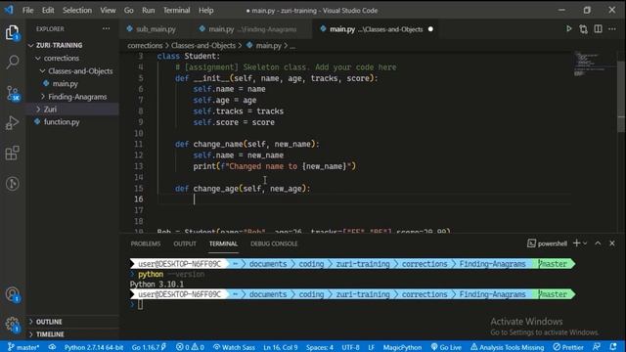Click Watch Sass in status bar
The image size is (626, 352).
(x=234, y=347)
